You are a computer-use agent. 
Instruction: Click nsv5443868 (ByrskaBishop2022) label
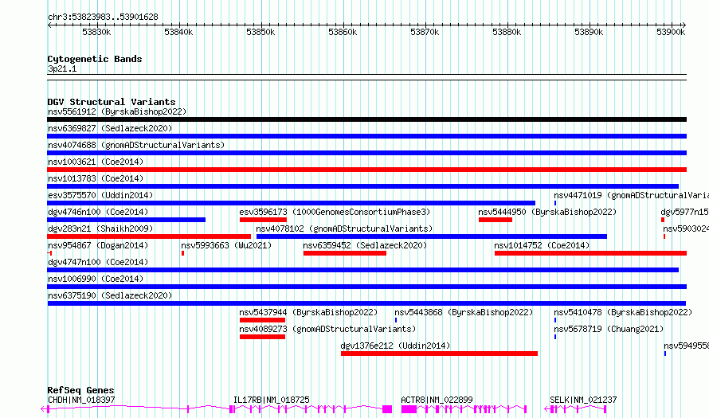[x=464, y=312]
